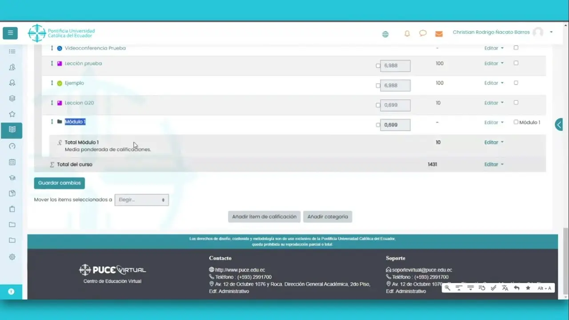Image resolution: width=569 pixels, height=320 pixels.
Task: Toggle the hamburger side menu button
Action: (x=10, y=33)
